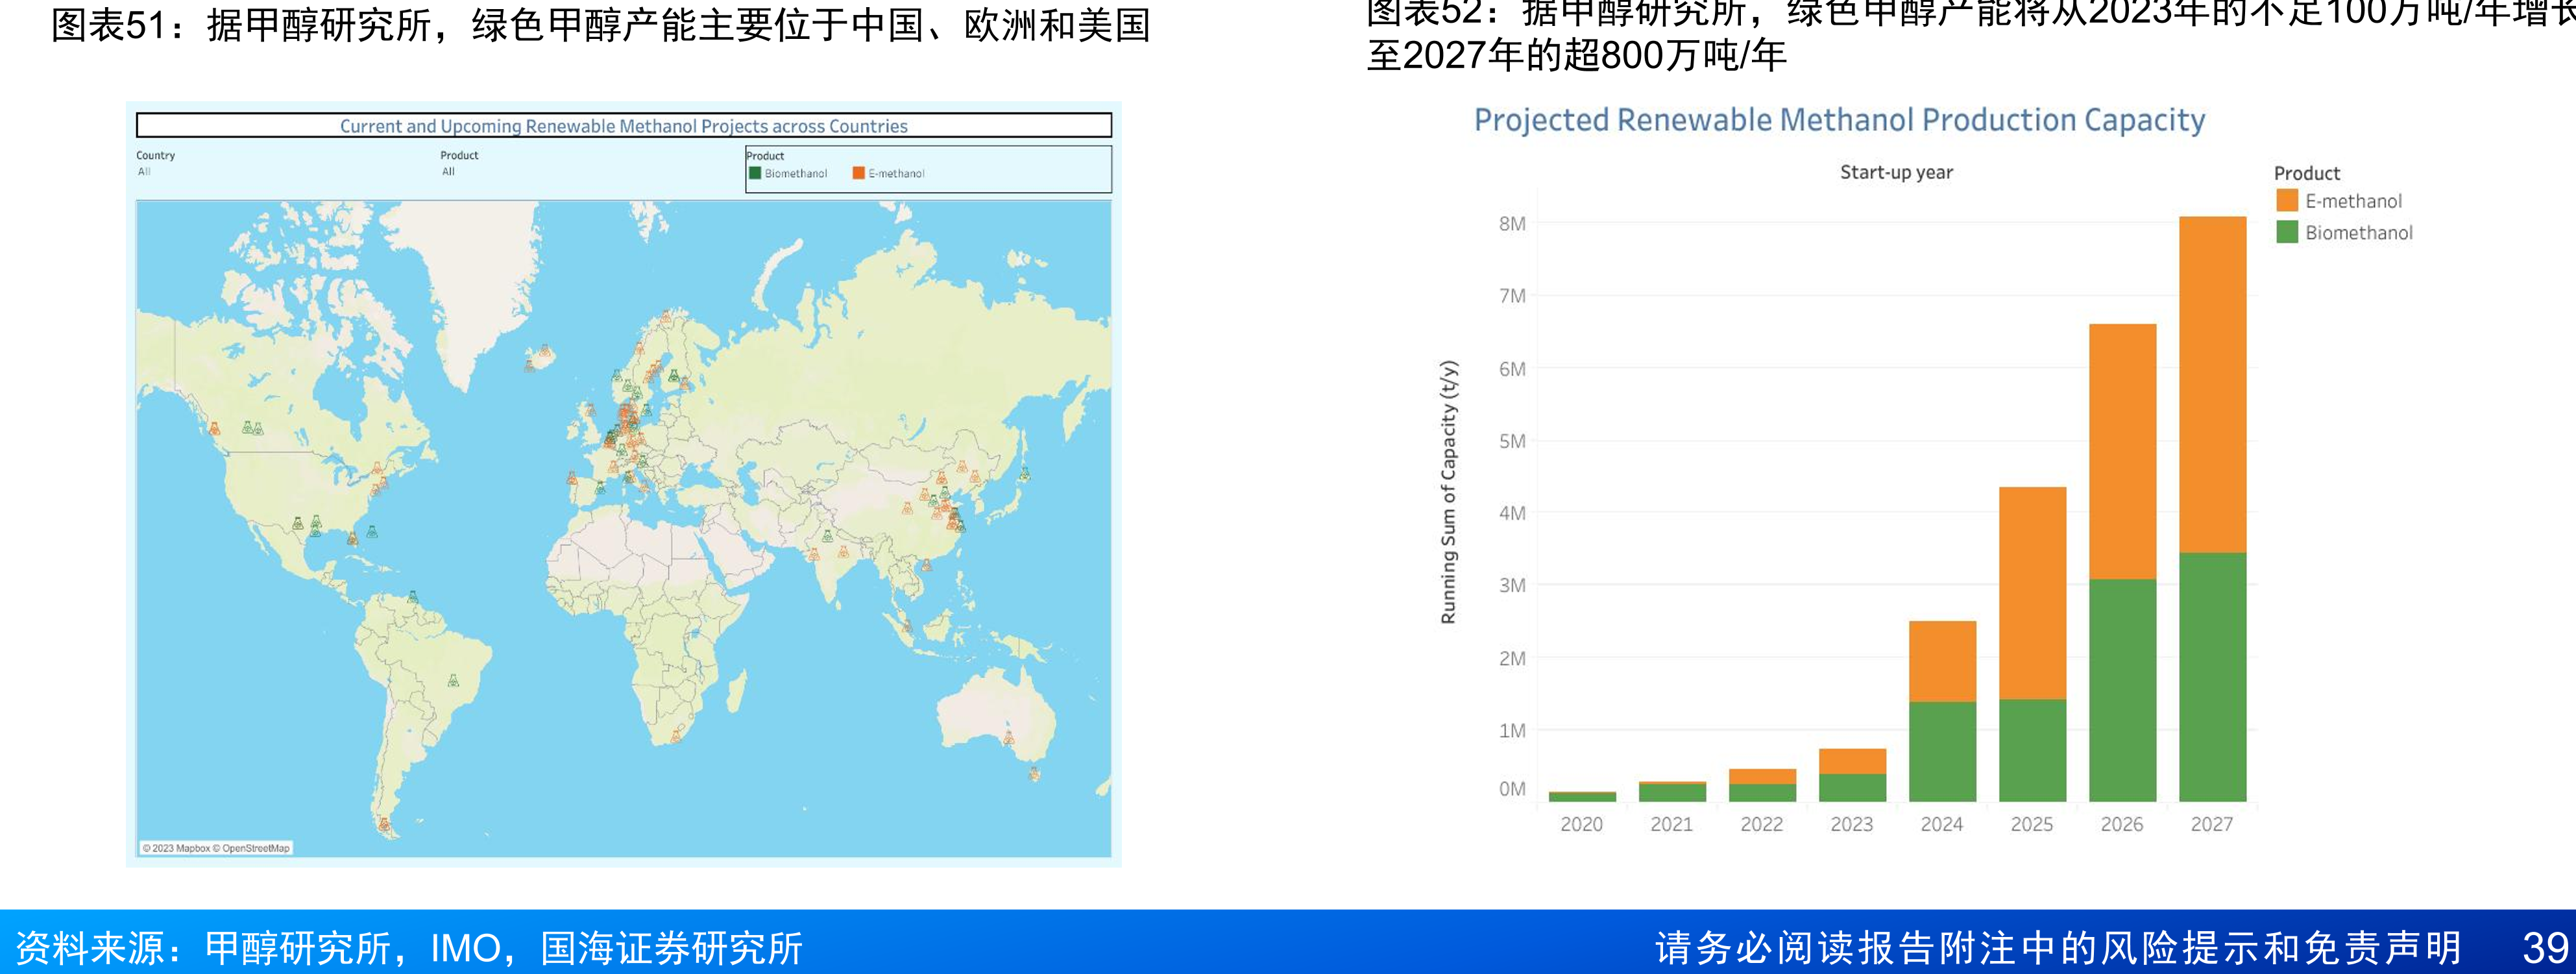Viewport: 2576px width, 974px height.
Task: Click the green segment of the 2024 bar
Action: tap(1942, 751)
